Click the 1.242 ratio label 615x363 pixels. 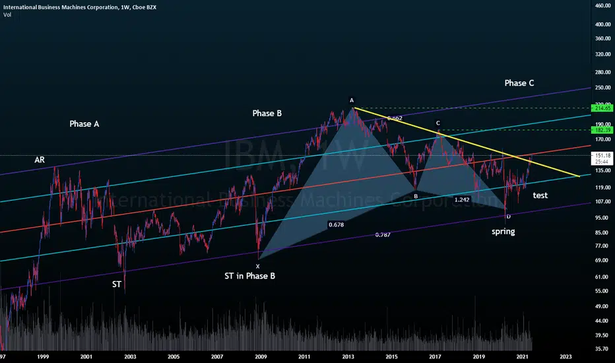click(462, 200)
